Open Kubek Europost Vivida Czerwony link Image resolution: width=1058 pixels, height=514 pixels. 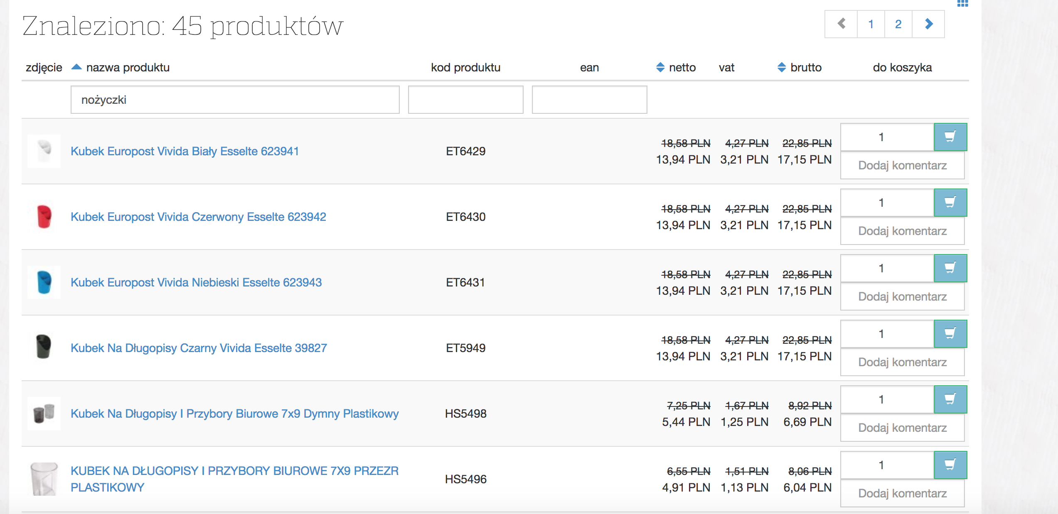(198, 217)
